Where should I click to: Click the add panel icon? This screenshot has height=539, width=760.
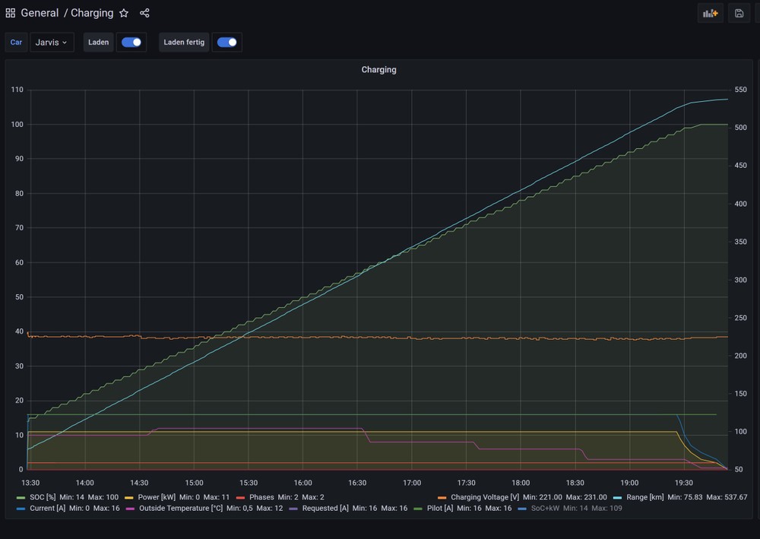click(x=710, y=13)
